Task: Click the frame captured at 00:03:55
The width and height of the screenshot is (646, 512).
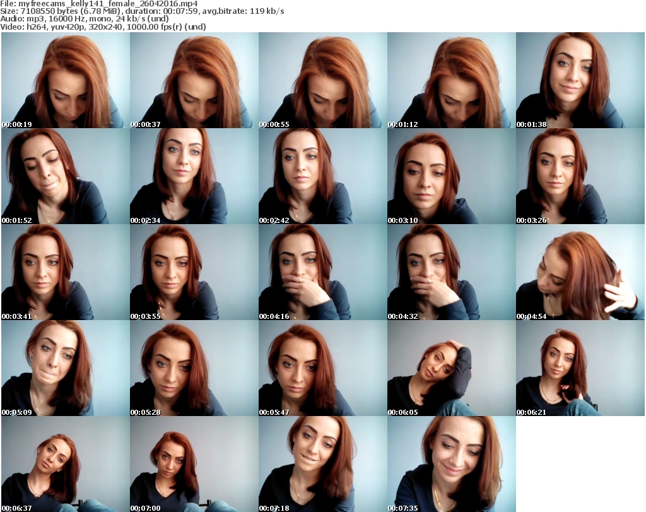Action: (x=194, y=272)
